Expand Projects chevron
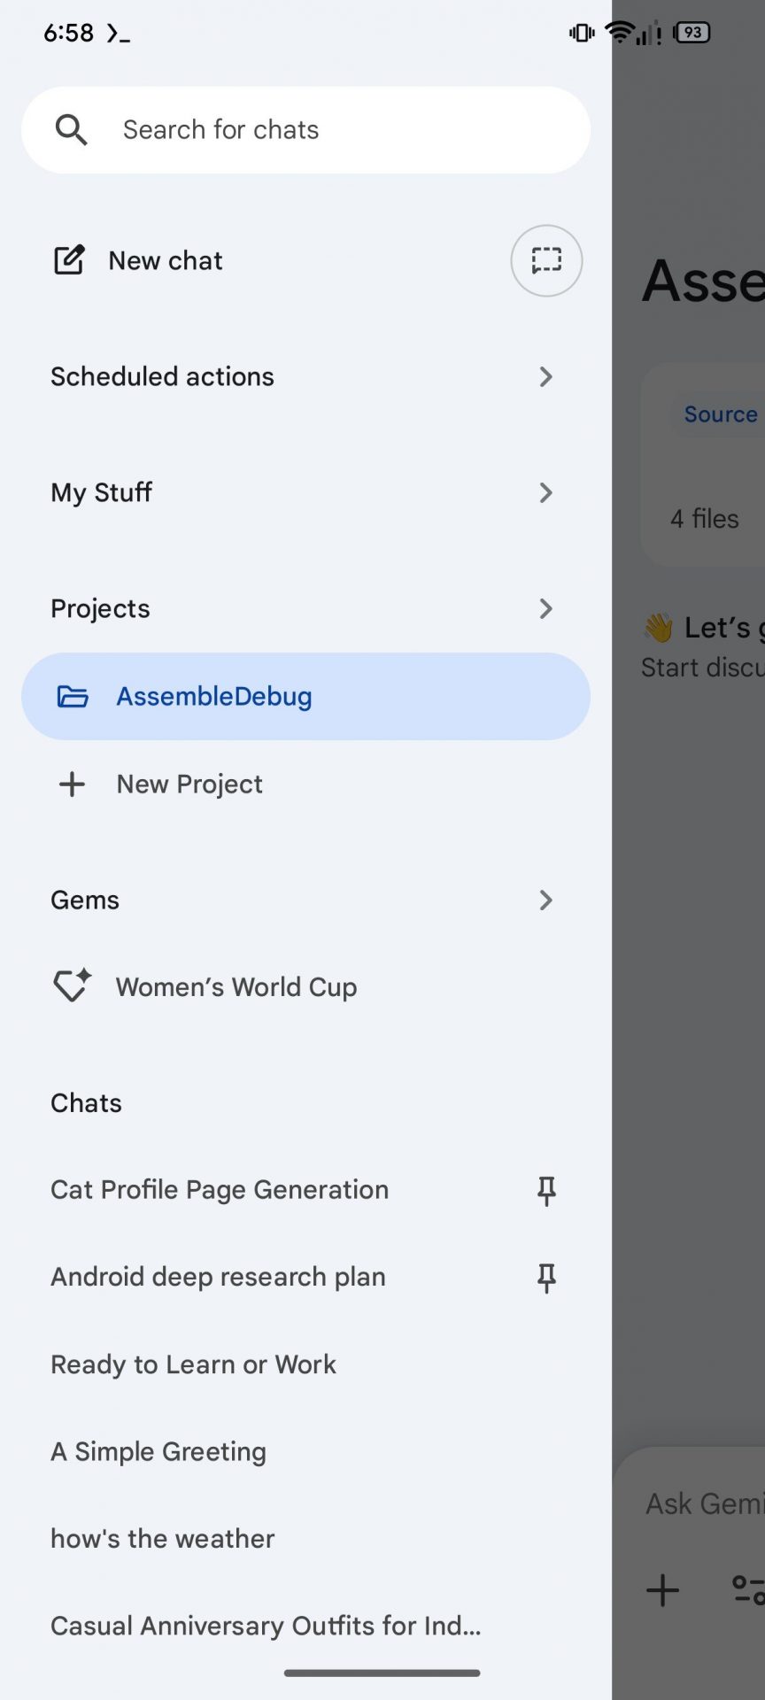This screenshot has width=765, height=1700. coord(545,609)
